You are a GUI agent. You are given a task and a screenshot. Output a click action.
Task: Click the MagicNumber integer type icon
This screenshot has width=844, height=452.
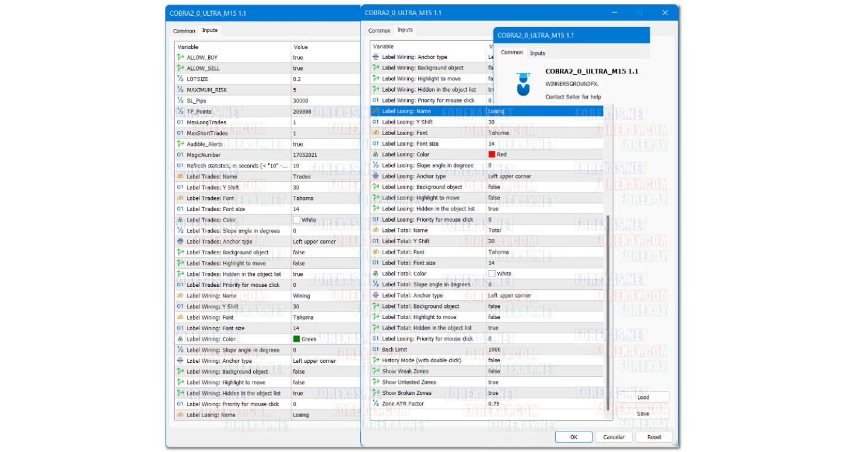[180, 155]
